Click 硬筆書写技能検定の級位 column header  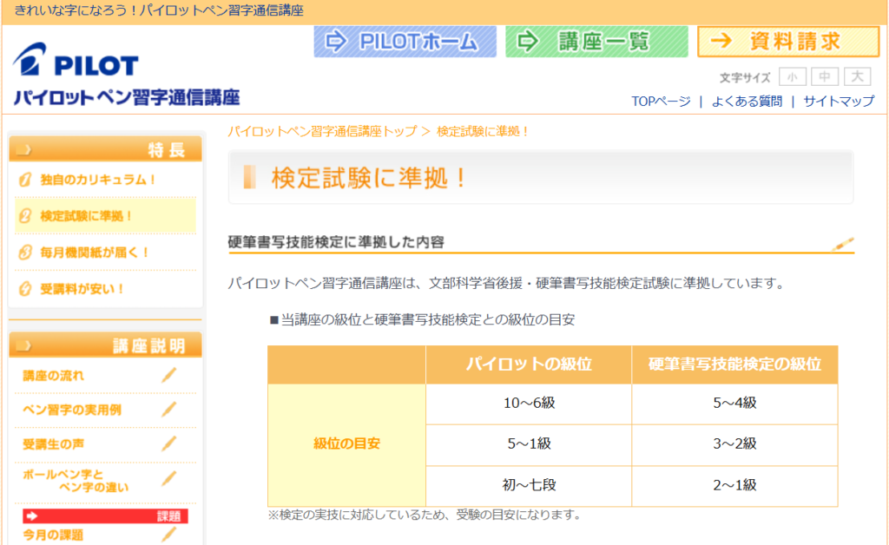pyautogui.click(x=734, y=364)
